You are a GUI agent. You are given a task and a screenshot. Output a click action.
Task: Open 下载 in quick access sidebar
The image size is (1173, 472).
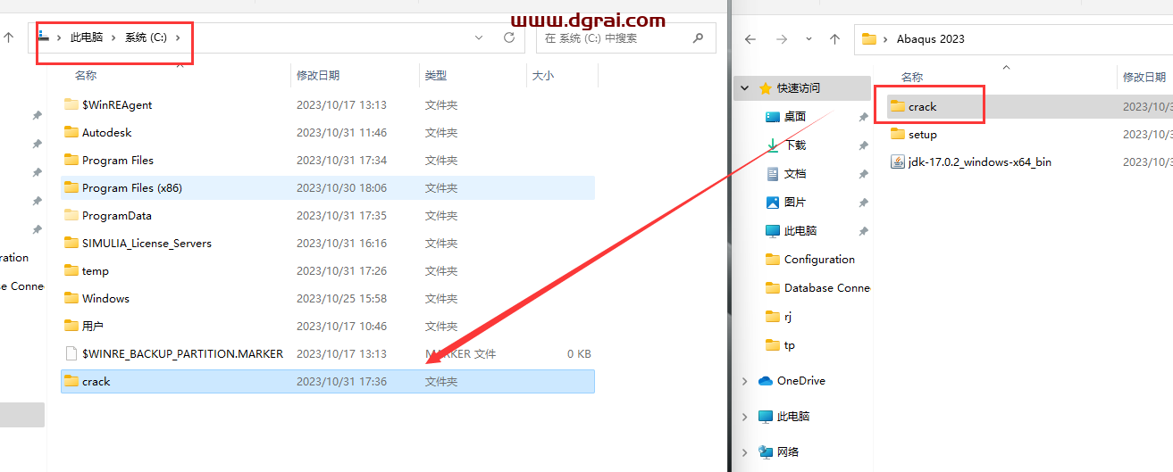[795, 145]
